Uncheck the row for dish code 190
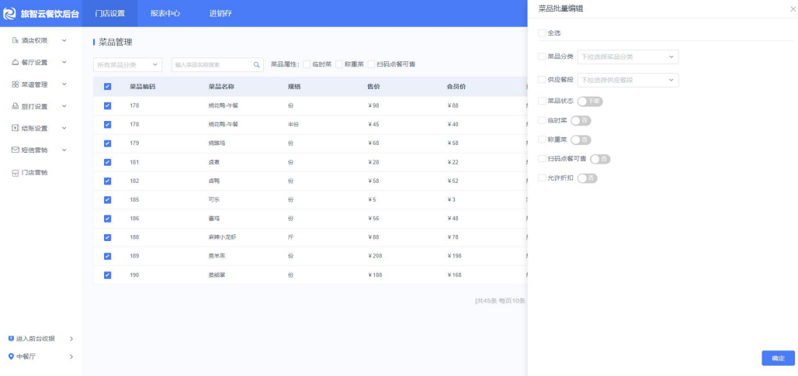Screen dimensions: 798x376 tap(107, 275)
